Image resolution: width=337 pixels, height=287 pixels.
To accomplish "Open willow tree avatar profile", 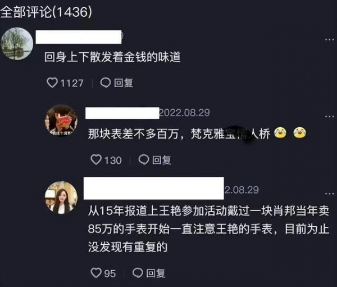I will (x=17, y=43).
